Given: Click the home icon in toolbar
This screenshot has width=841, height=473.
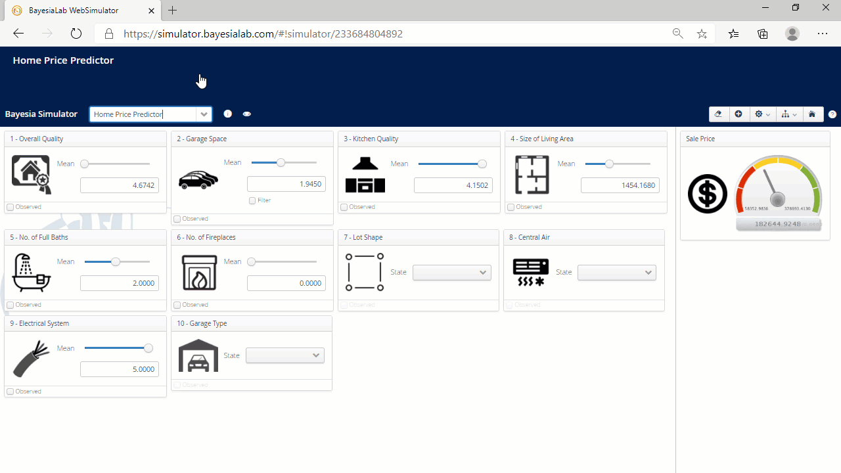Looking at the screenshot, I should (x=812, y=114).
